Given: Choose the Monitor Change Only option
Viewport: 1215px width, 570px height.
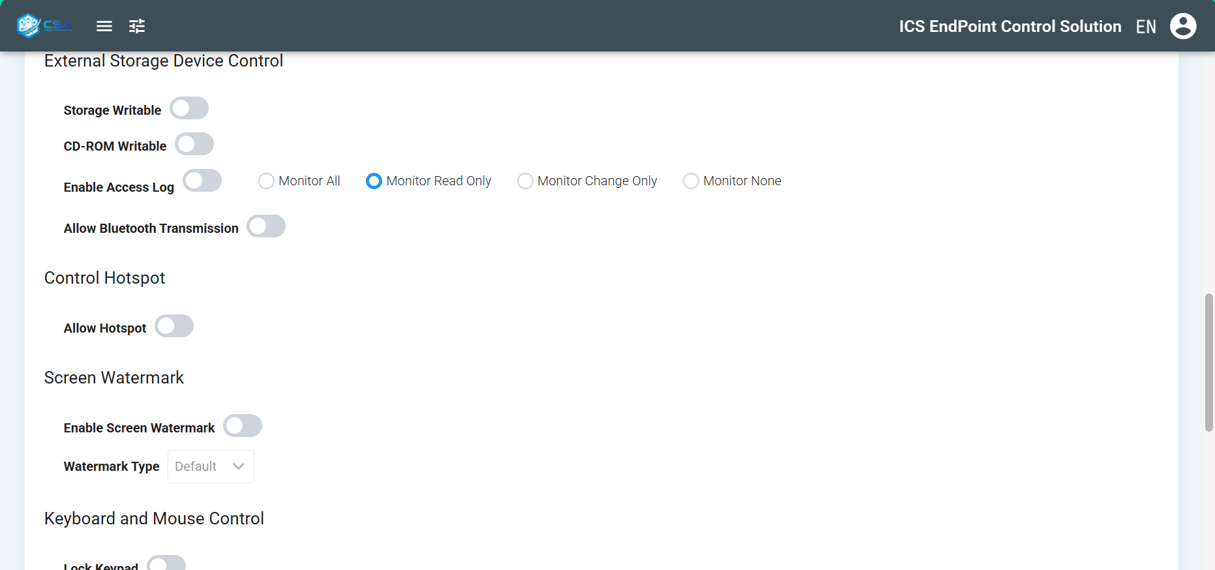Looking at the screenshot, I should pos(525,181).
